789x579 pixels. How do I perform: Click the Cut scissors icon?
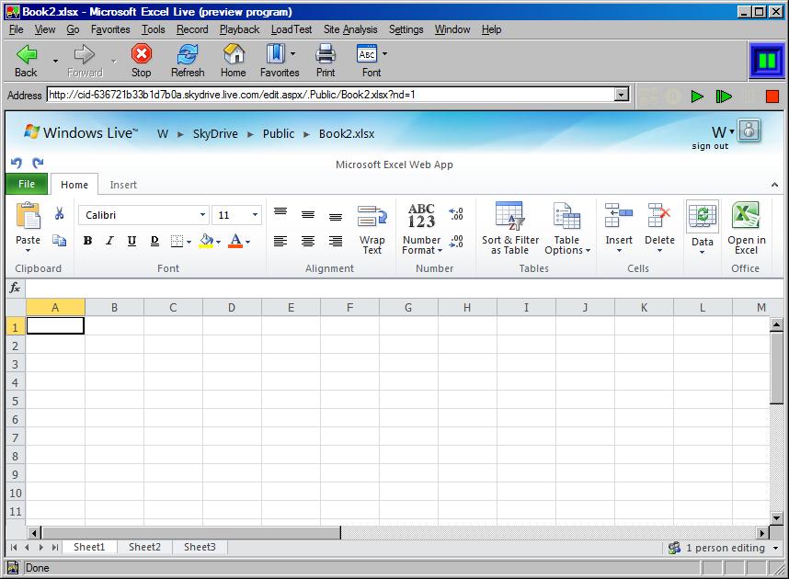pos(60,214)
